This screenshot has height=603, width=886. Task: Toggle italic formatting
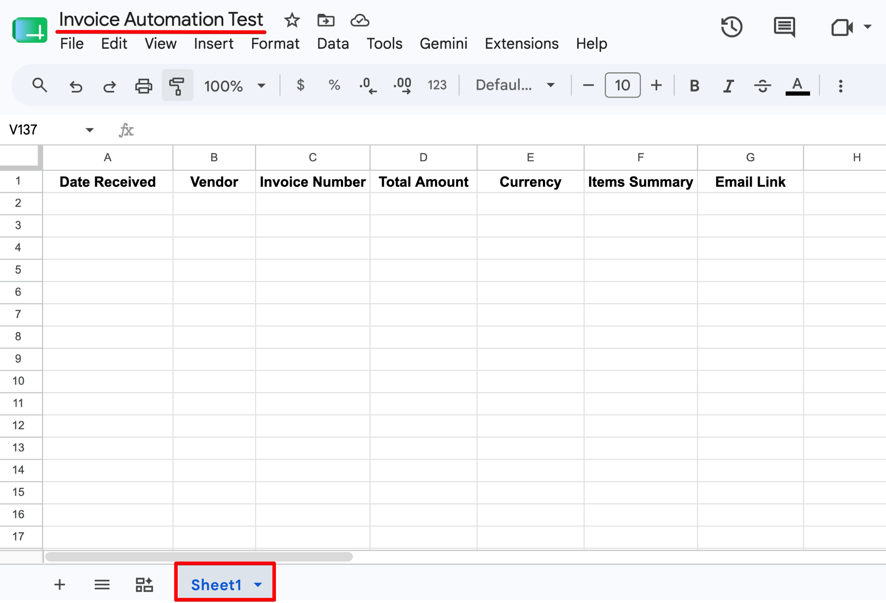coord(729,86)
